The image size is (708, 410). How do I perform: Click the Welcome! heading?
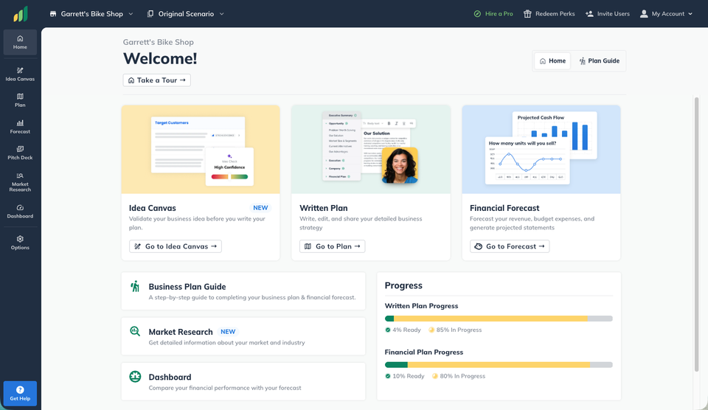click(x=160, y=59)
